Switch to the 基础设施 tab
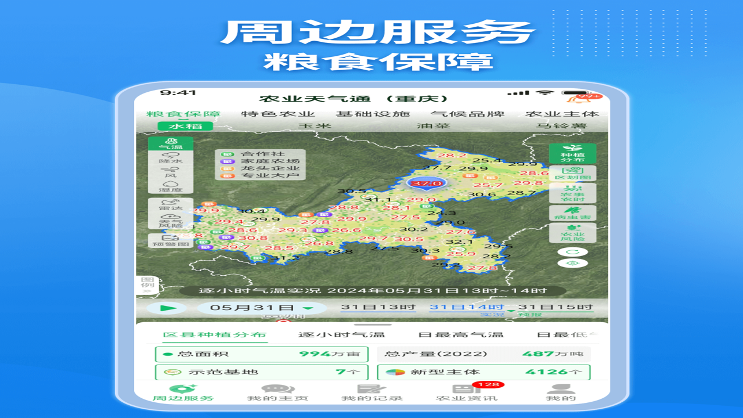The height and width of the screenshot is (418, 743). tap(373, 114)
